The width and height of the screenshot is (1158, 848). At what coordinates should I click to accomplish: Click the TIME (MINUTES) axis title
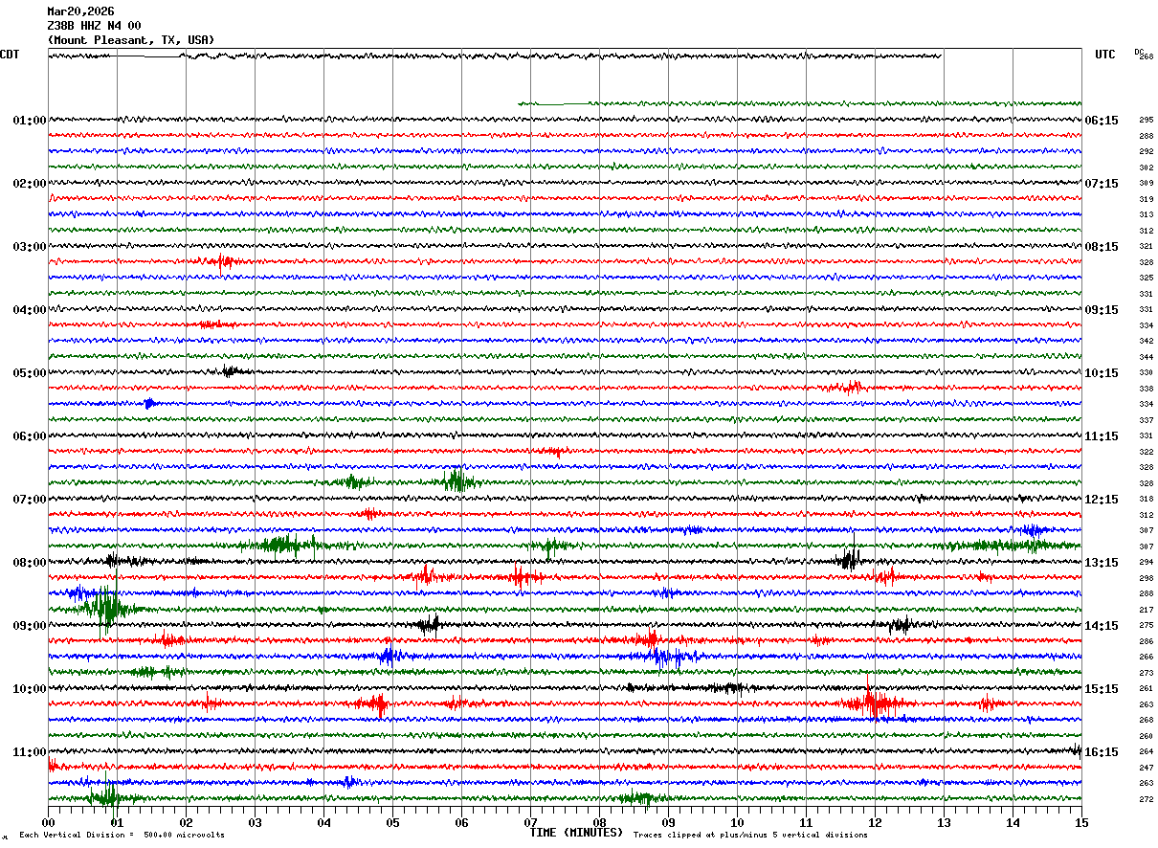point(576,833)
